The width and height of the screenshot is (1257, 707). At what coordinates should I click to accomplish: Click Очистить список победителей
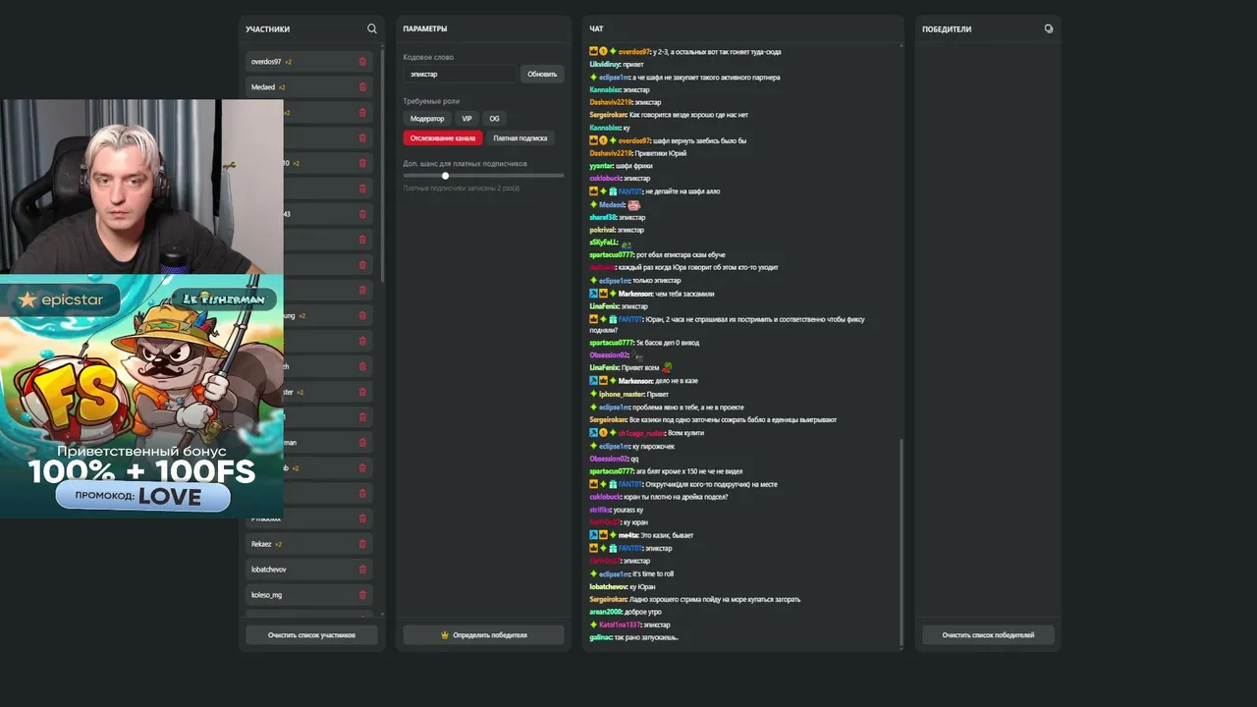point(988,635)
